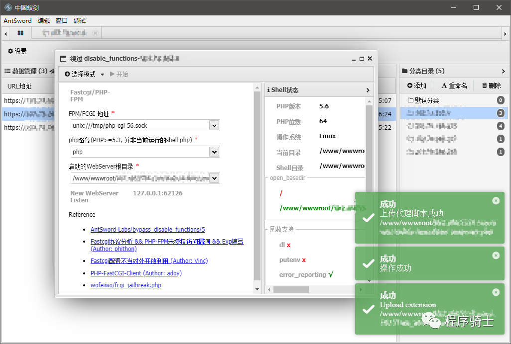Viewport: 511px width, 344px height.
Task: Open Fastcgi配置不当对外开放利用 link
Action: pyautogui.click(x=149, y=261)
